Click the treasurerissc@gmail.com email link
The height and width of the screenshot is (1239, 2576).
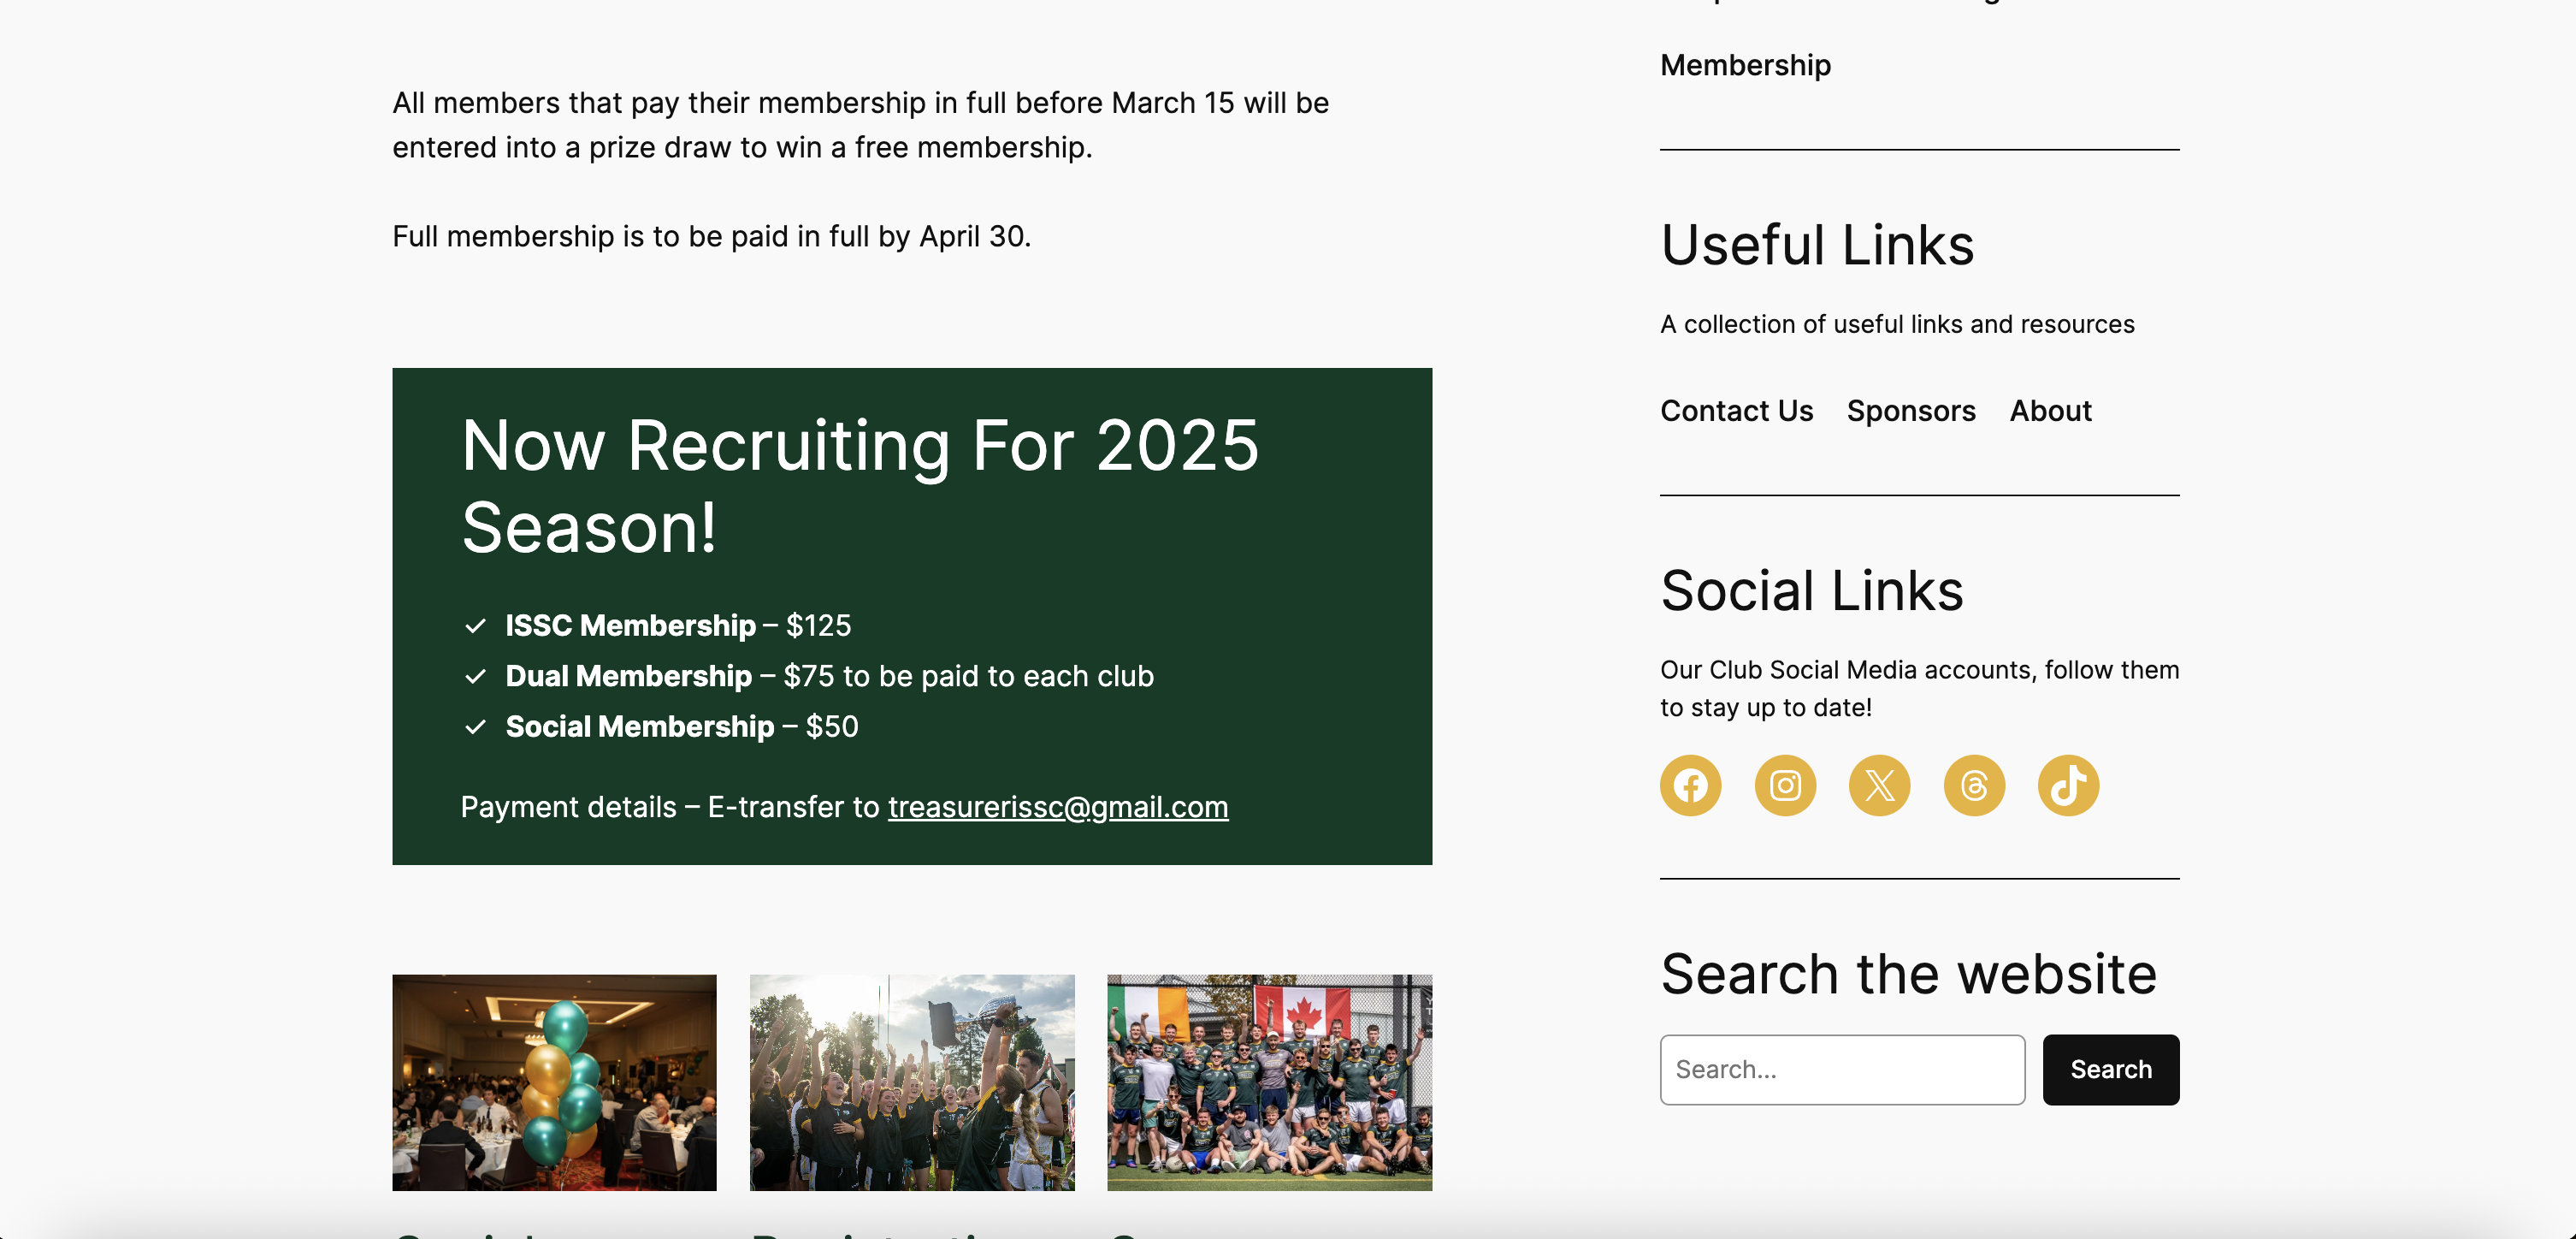[1057, 808]
